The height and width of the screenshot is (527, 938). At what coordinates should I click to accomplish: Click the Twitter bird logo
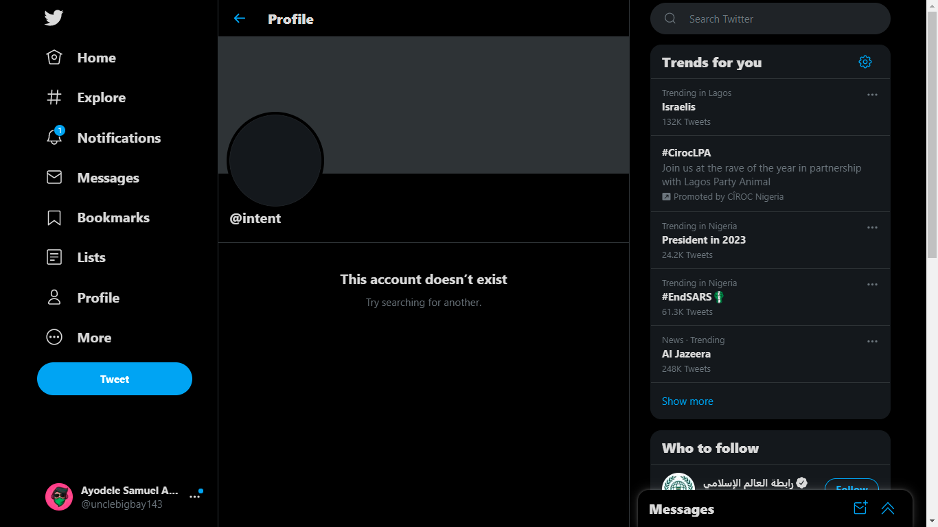(x=54, y=18)
